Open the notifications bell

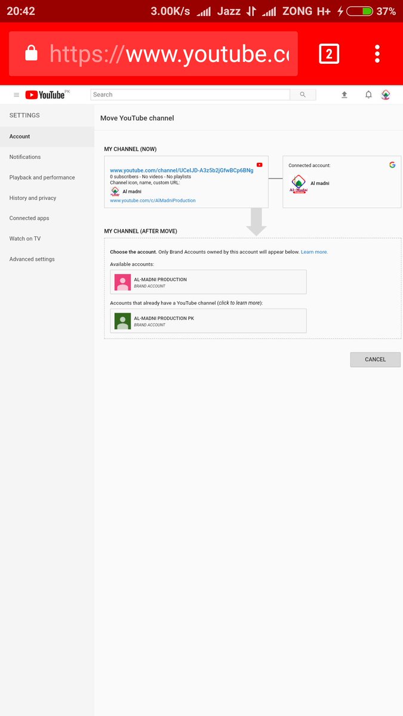coord(368,95)
